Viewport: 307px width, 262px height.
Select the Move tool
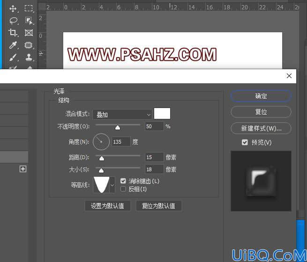point(13,8)
